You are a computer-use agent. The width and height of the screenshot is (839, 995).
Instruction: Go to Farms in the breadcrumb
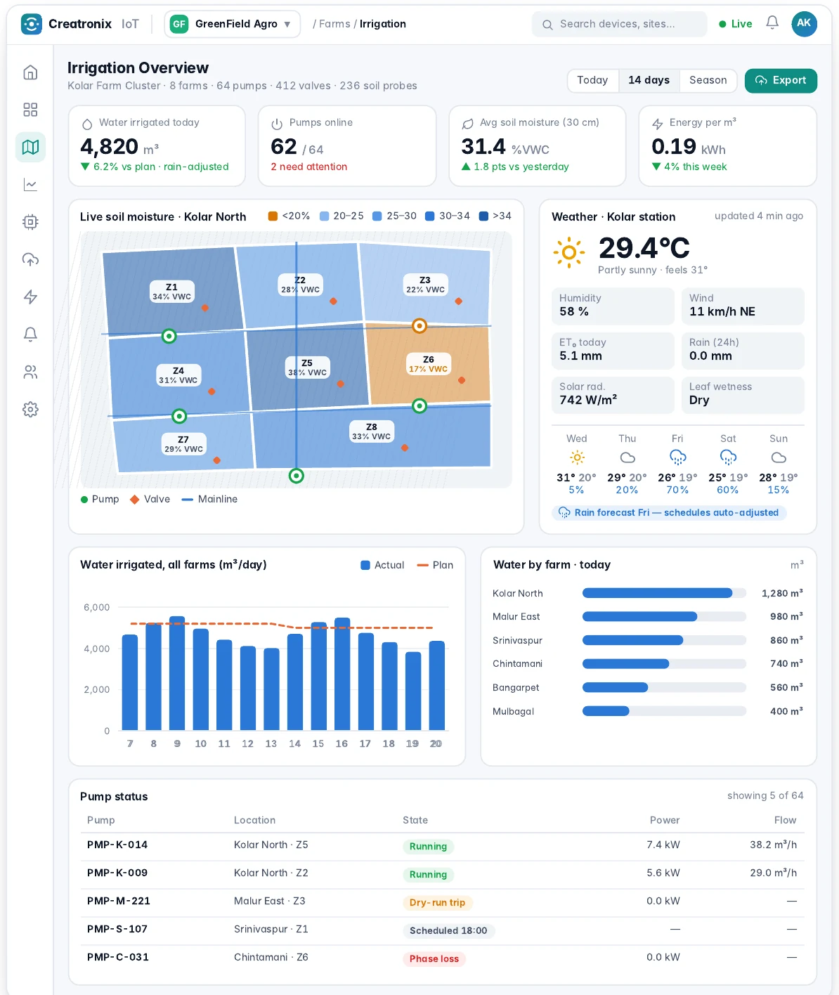[334, 24]
